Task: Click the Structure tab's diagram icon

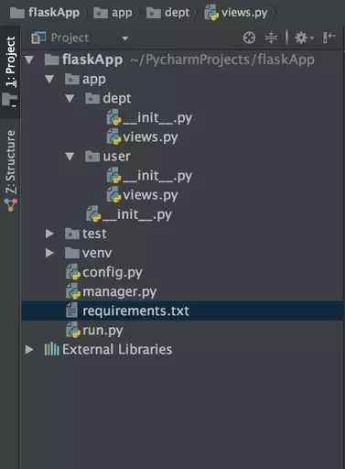Action: 11,205
